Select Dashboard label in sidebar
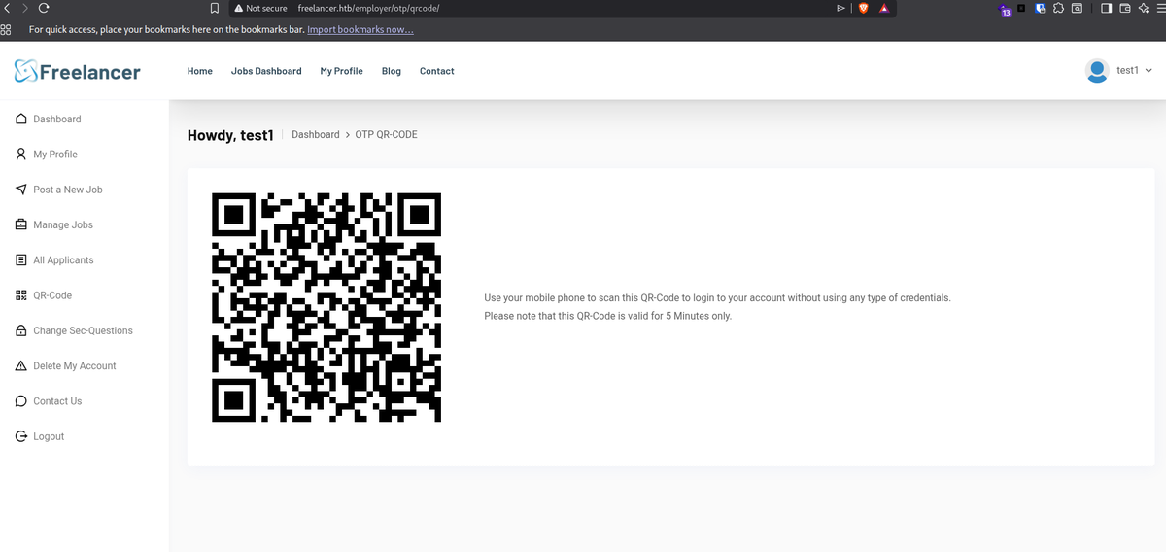 point(57,120)
